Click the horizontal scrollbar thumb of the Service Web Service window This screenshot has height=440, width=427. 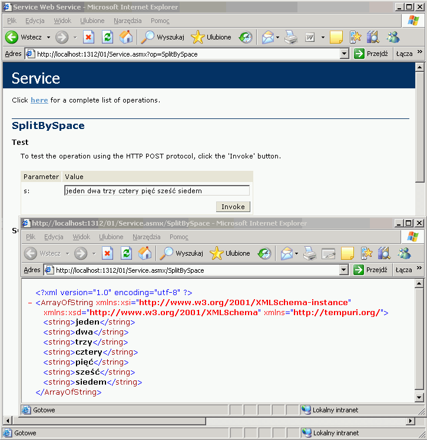(x=109, y=421)
